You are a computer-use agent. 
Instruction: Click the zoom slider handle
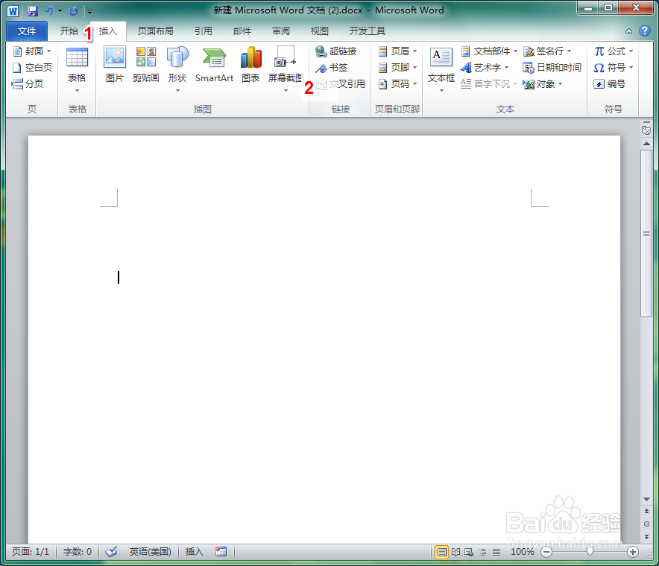(590, 552)
